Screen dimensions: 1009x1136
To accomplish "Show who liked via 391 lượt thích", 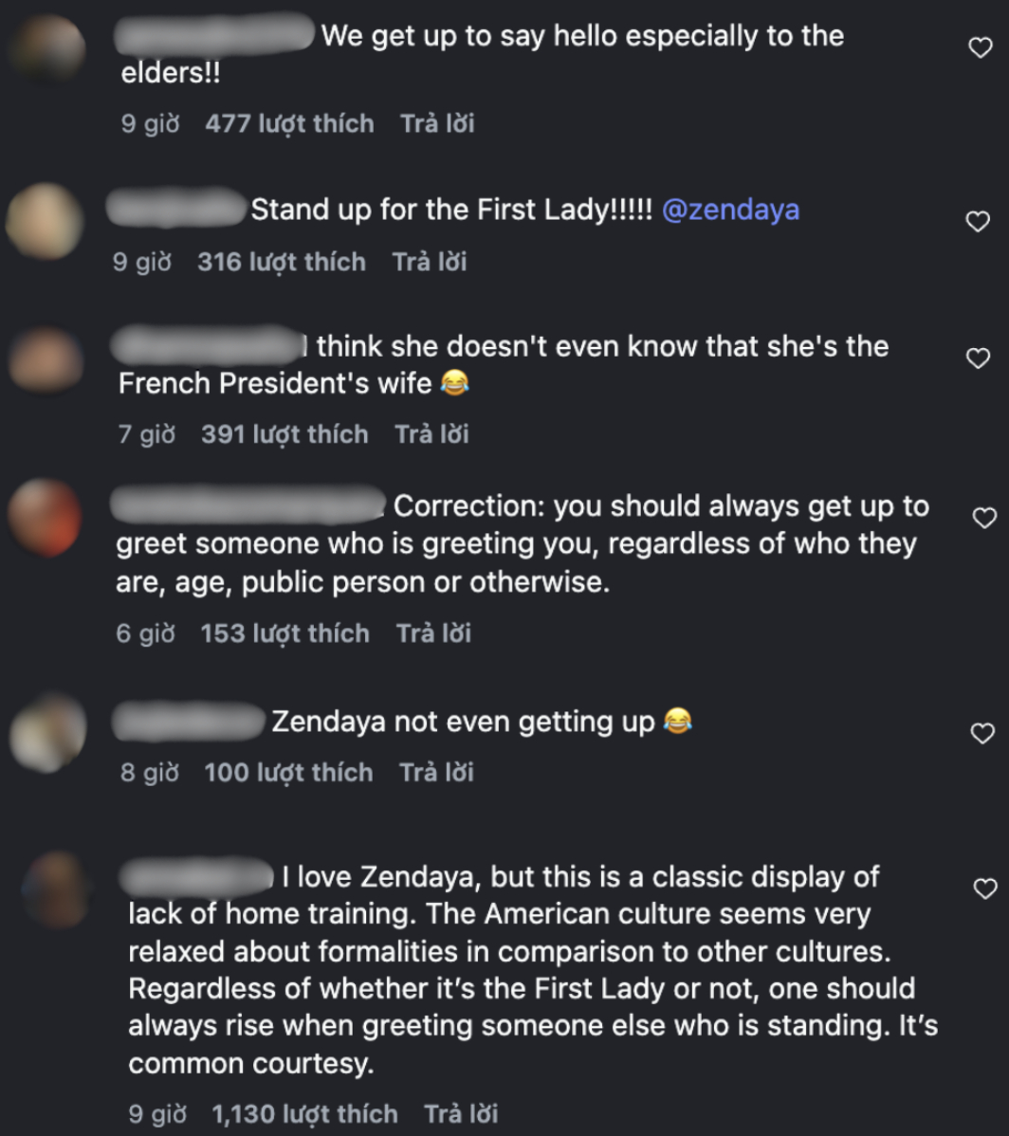I will pyautogui.click(x=284, y=434).
